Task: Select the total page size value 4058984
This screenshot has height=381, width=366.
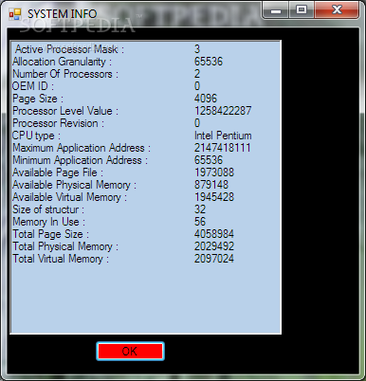Action: (214, 234)
